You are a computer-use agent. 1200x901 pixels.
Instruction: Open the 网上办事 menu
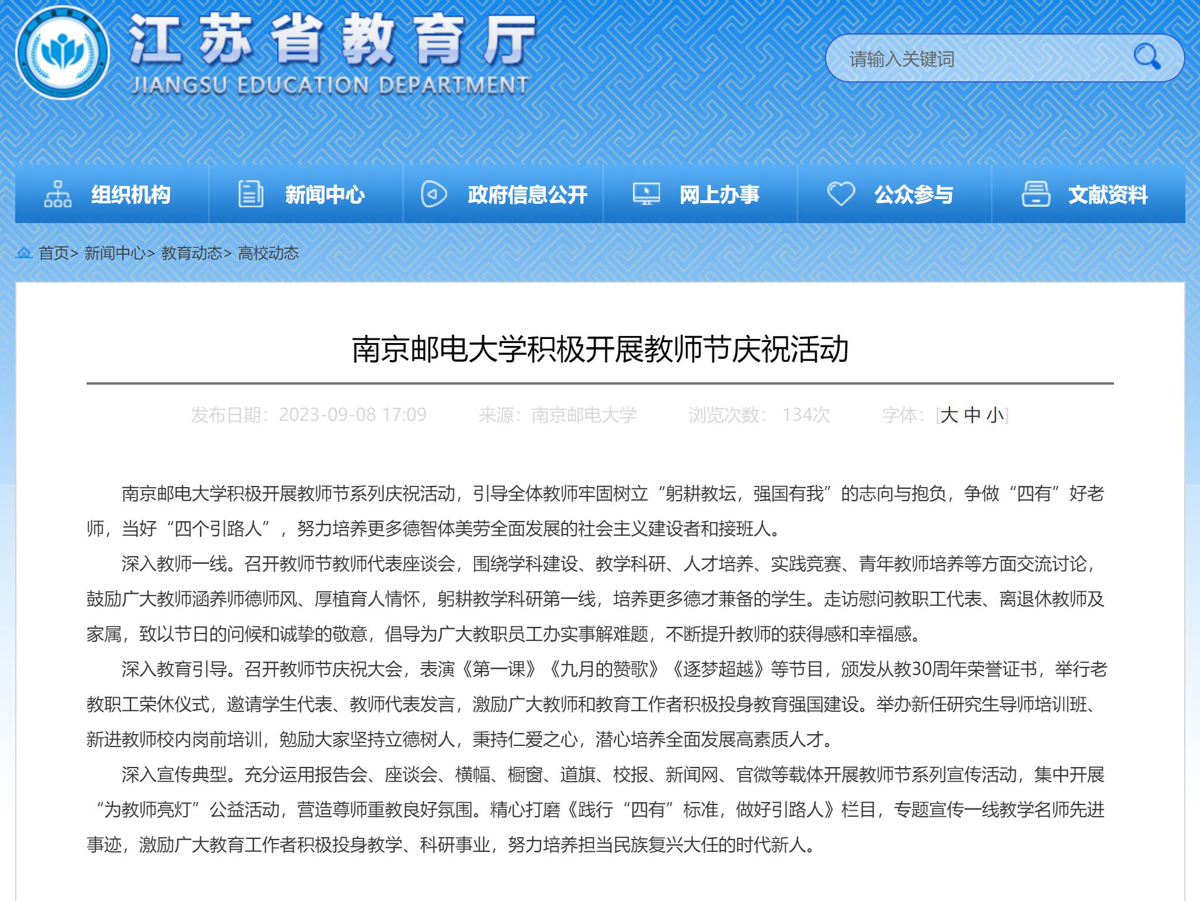point(719,194)
